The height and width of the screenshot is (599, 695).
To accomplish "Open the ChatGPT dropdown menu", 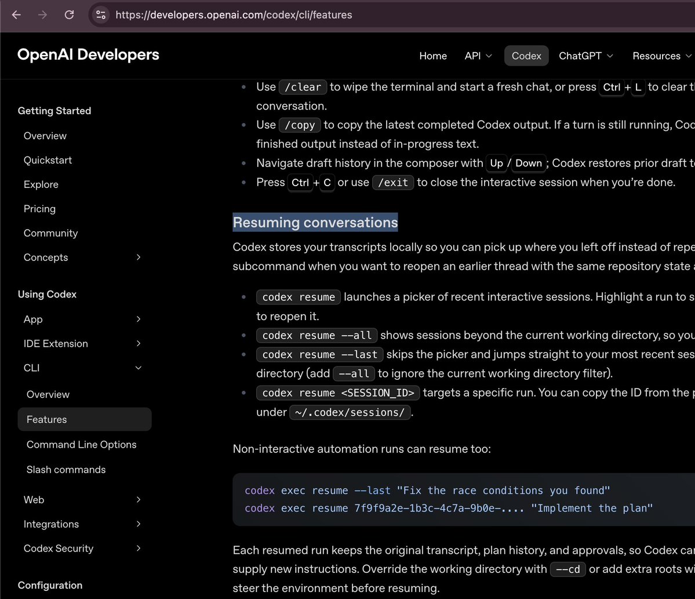I will [585, 56].
